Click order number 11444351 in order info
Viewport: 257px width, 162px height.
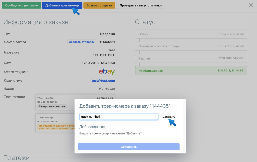tap(107, 42)
